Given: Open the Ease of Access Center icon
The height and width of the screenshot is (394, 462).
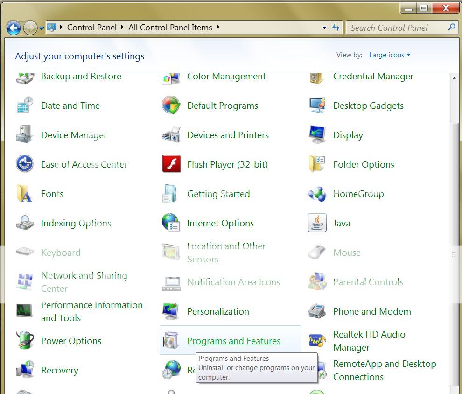Looking at the screenshot, I should pyautogui.click(x=24, y=164).
